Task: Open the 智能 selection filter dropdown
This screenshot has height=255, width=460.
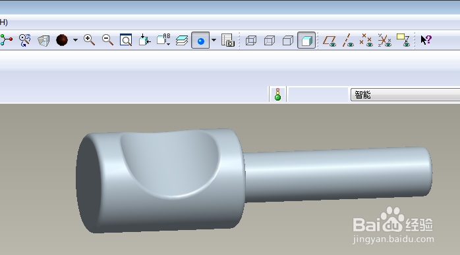Action: tap(405, 95)
